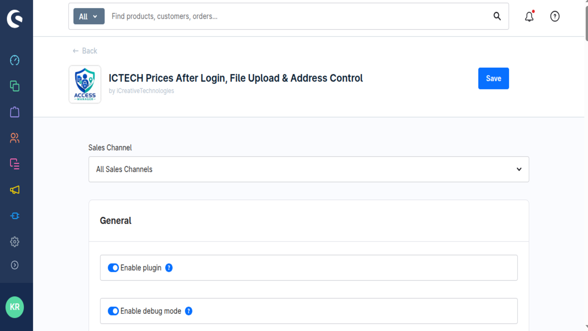Screen dimensions: 588x331
Task: Click the notifications bell icon
Action: click(x=529, y=16)
